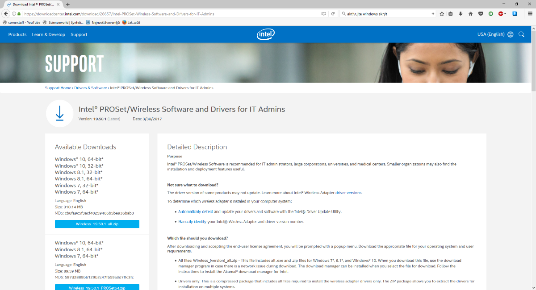This screenshot has width=536, height=290.
Task: Click the Firefox search box
Action: (x=386, y=14)
